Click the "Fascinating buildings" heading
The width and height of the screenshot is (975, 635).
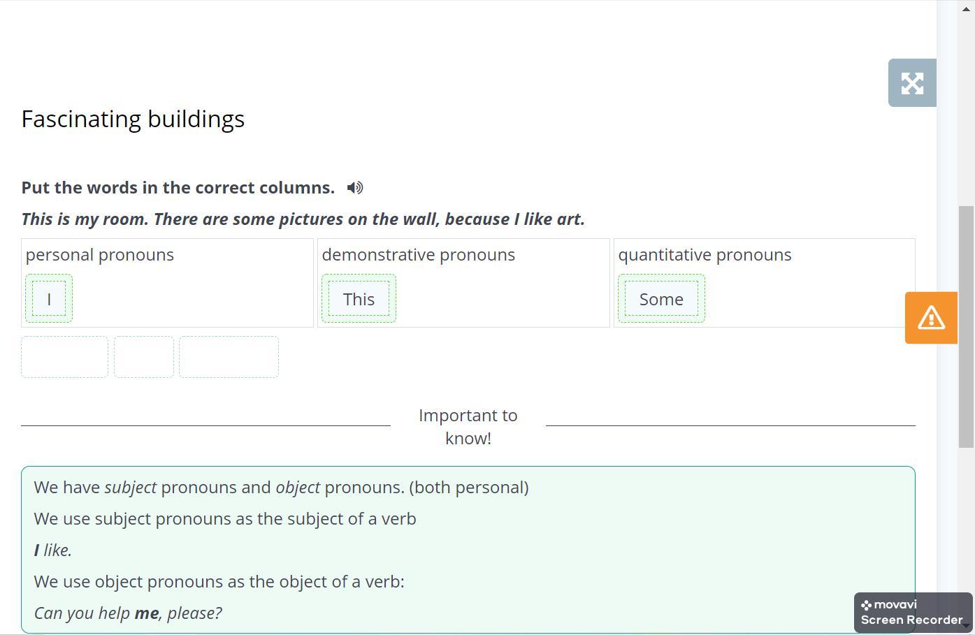(x=133, y=119)
